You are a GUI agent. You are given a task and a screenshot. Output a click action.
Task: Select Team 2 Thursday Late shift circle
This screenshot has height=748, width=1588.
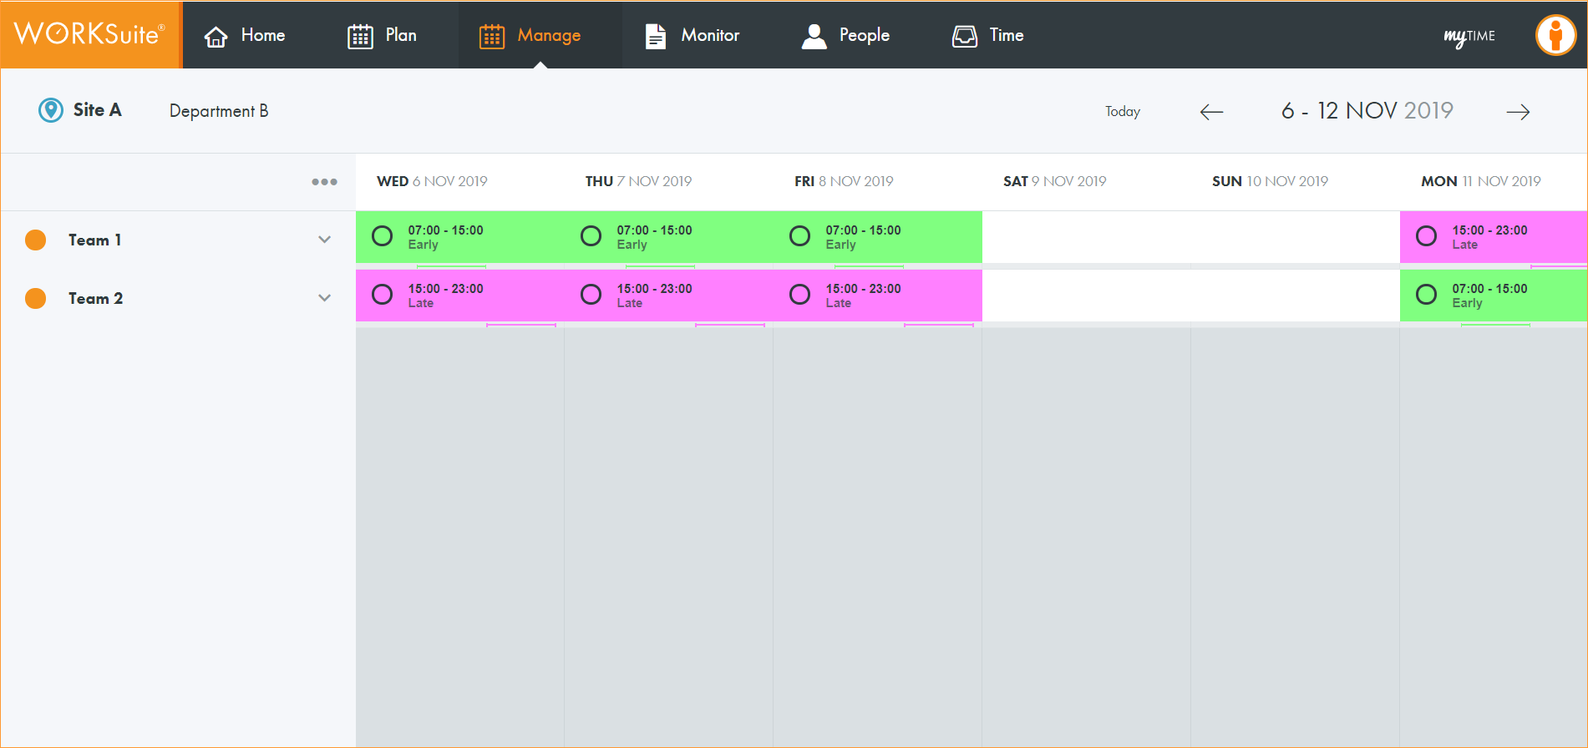point(591,295)
